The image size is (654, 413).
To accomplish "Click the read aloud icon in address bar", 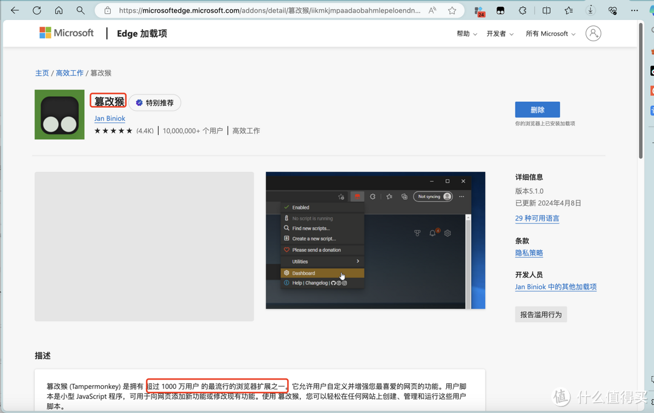I will pyautogui.click(x=432, y=10).
